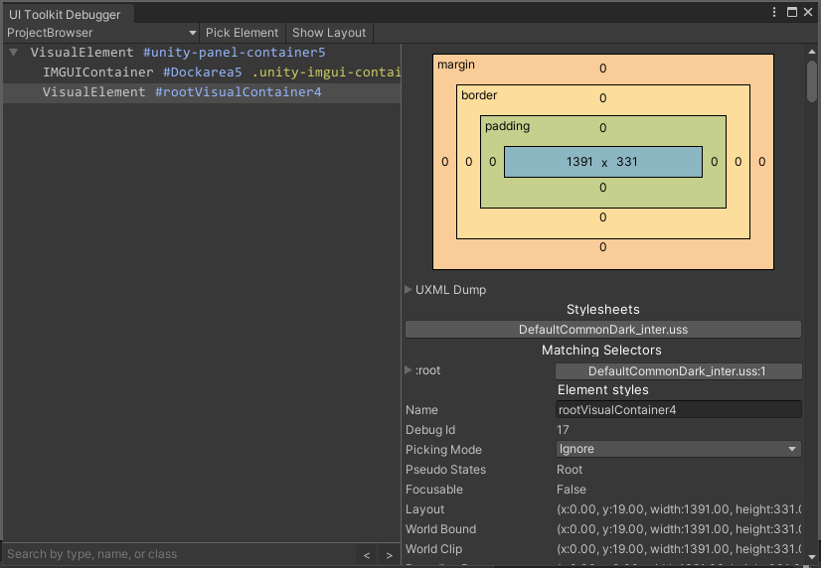This screenshot has width=821, height=568.
Task: Select VisualElement #unity-panel-container5 row
Action: [178, 53]
